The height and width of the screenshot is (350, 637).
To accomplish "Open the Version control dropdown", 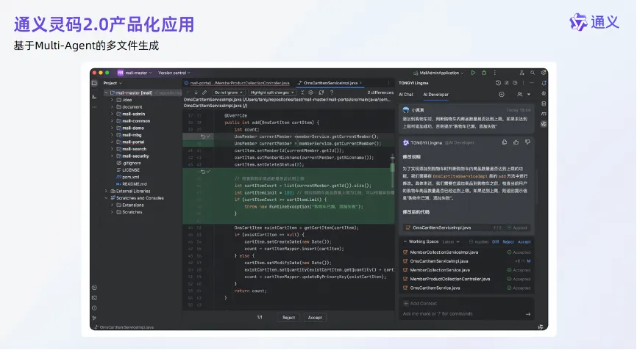I will [x=174, y=73].
